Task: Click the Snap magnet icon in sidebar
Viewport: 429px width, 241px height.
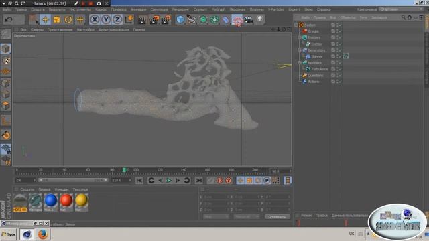Action: (5, 135)
